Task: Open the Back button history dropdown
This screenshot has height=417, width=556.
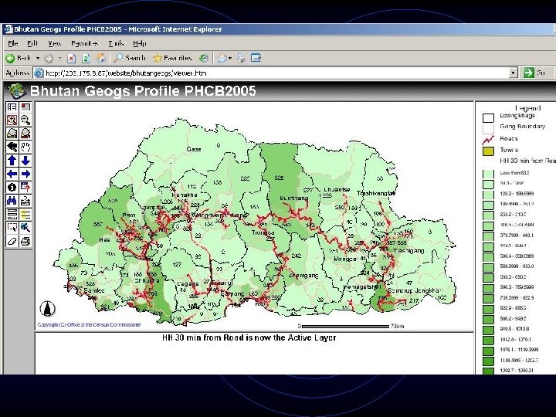Action: 38,58
